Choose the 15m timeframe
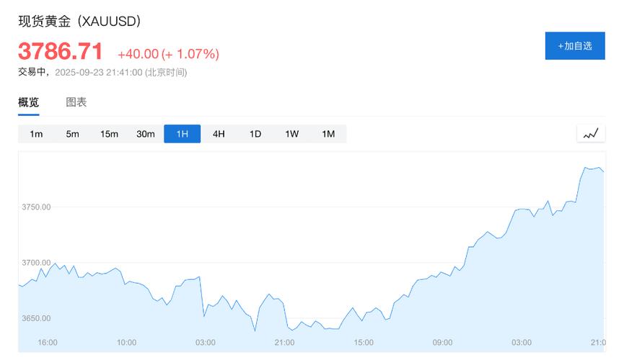This screenshot has width=619, height=360. pos(109,134)
